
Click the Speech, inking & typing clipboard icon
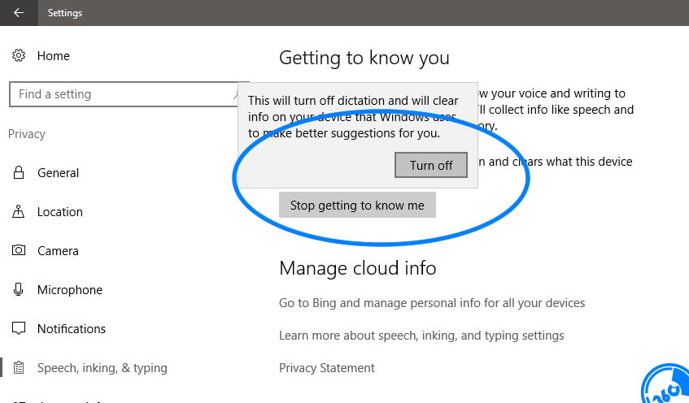(19, 368)
